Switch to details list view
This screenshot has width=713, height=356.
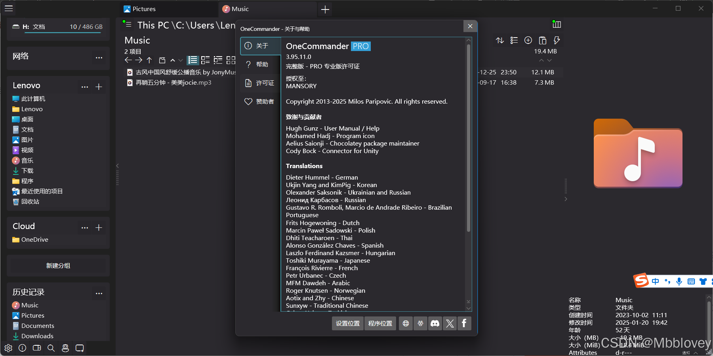tap(193, 60)
